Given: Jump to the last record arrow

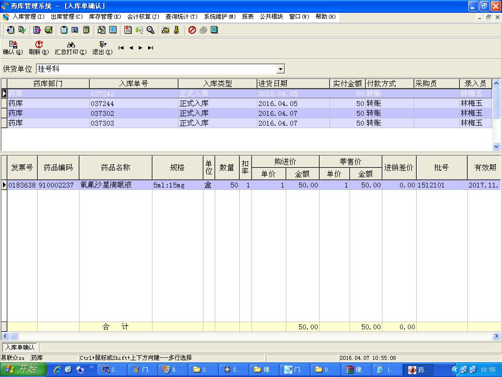Looking at the screenshot, I should coord(151,48).
